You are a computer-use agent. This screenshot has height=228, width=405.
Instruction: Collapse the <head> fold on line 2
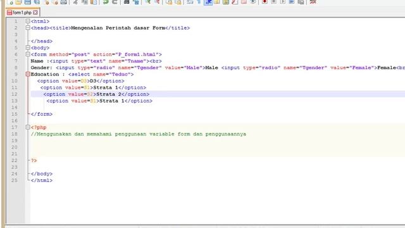click(x=28, y=28)
